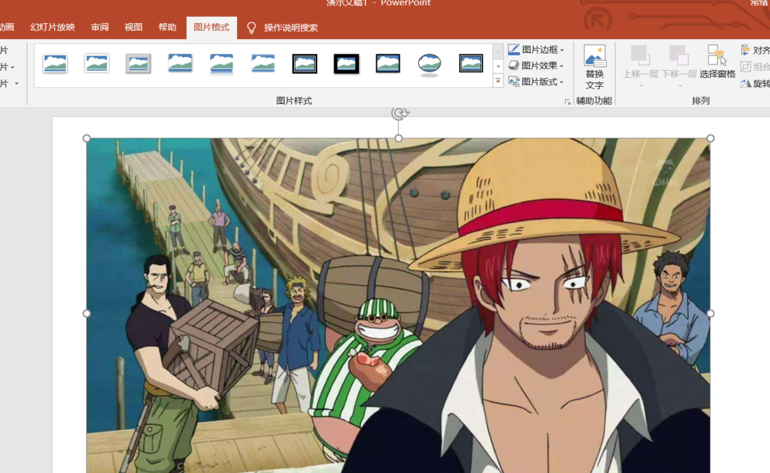Expand the picture styles gallery with More arrow
The image size is (770, 473).
[498, 82]
